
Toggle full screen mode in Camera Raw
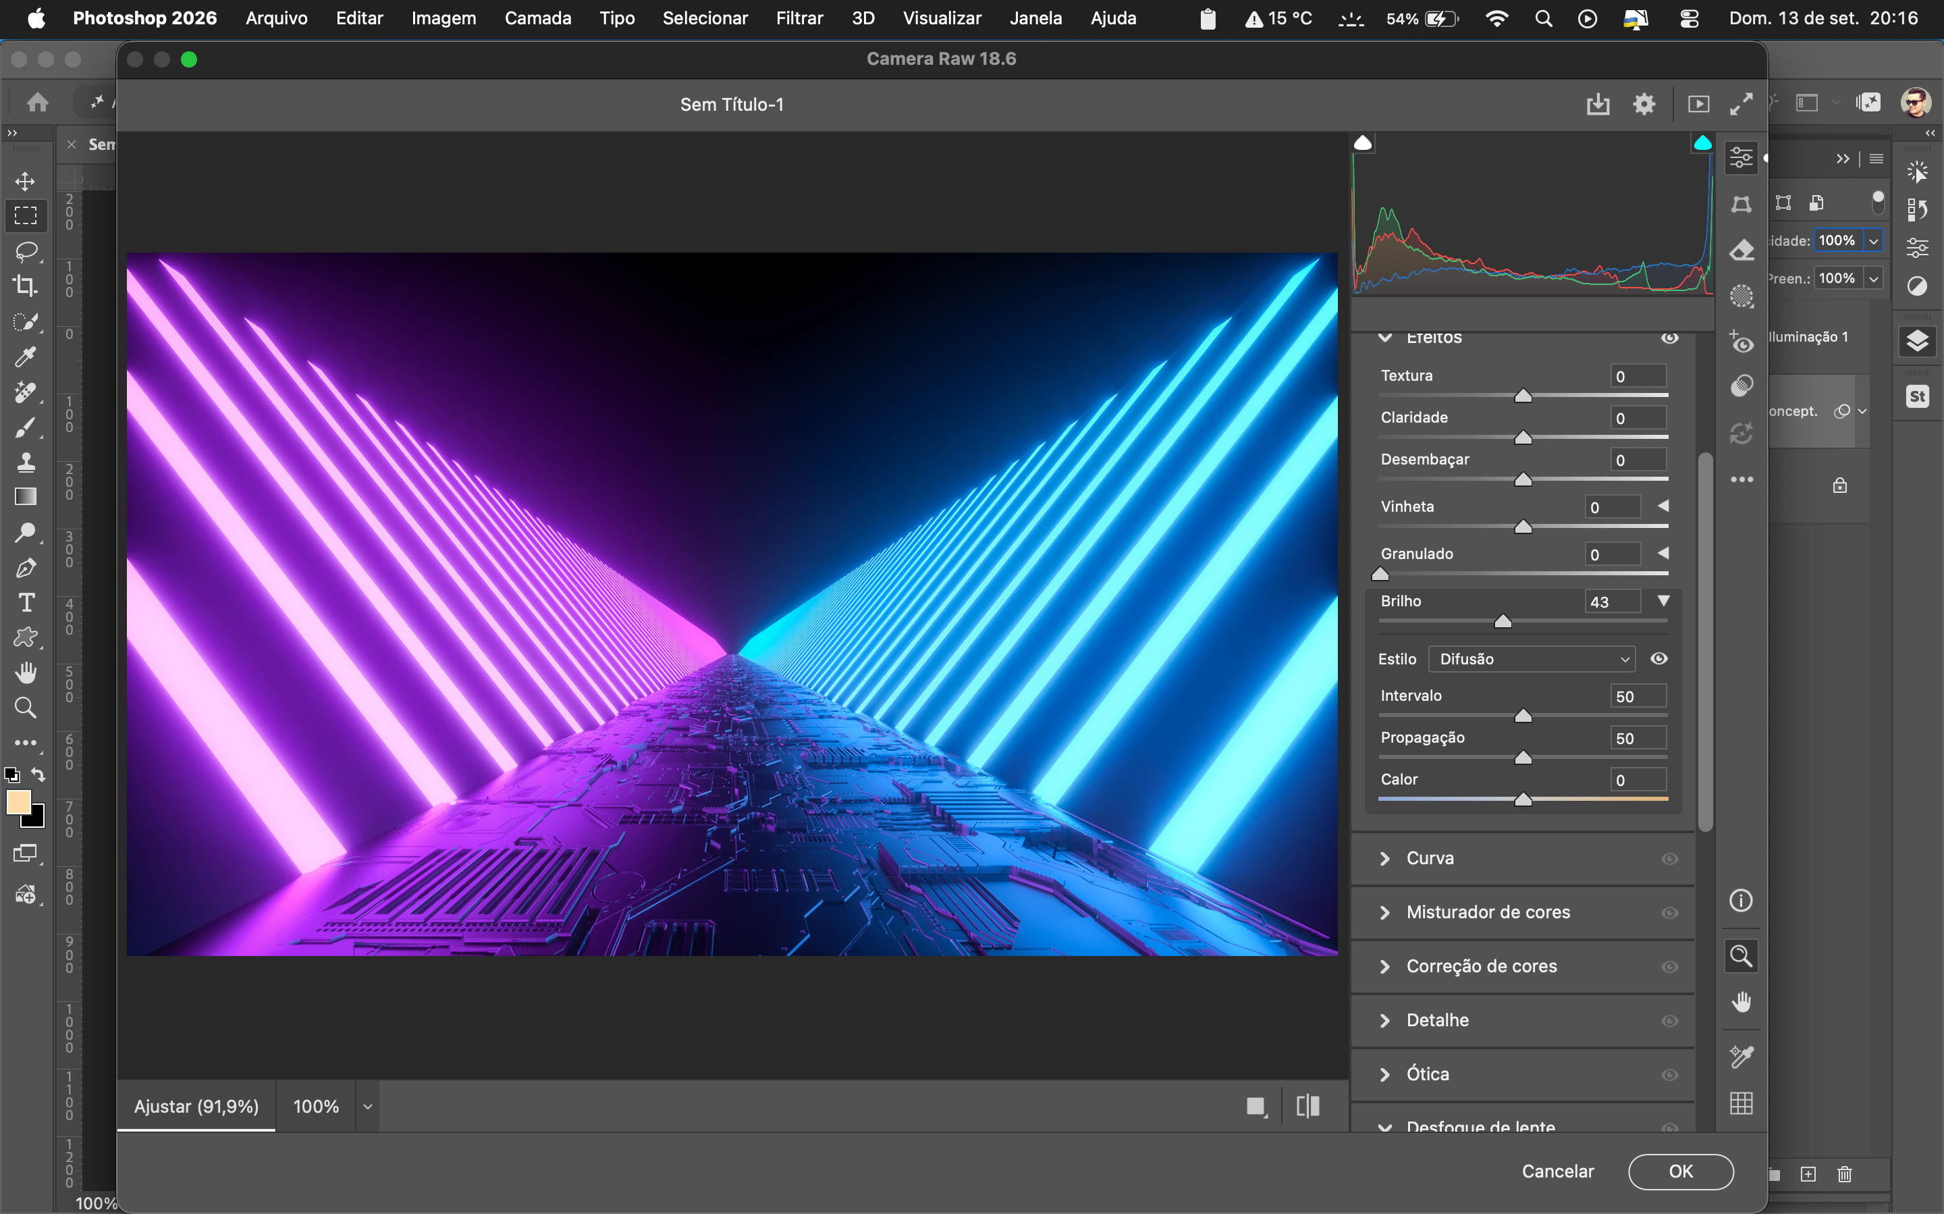(x=1741, y=105)
